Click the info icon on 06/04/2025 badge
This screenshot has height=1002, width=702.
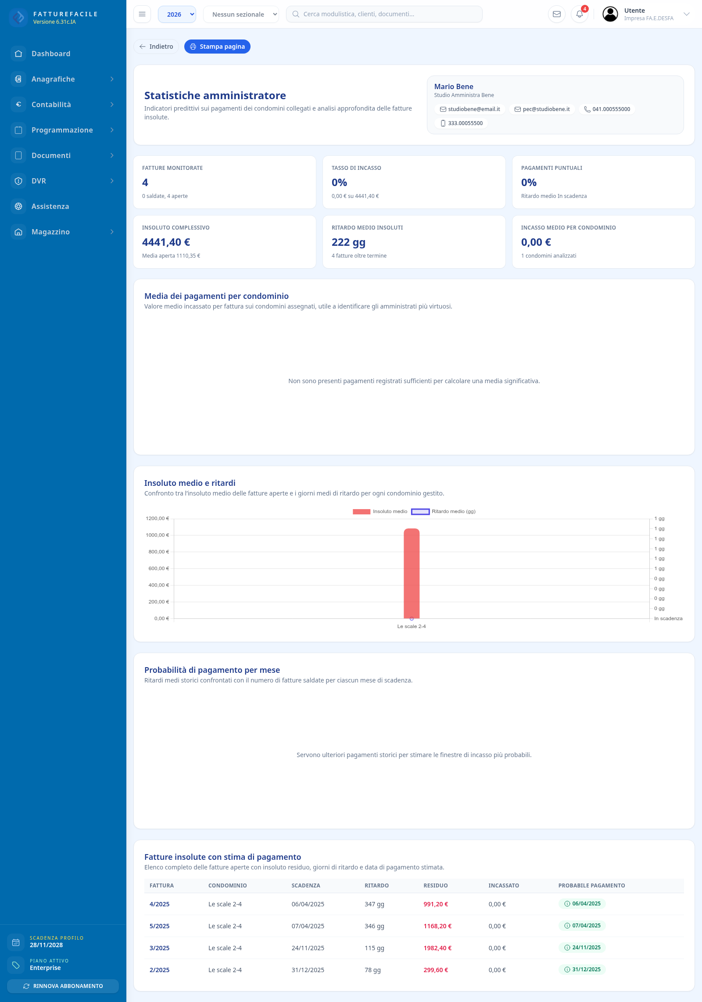567,904
